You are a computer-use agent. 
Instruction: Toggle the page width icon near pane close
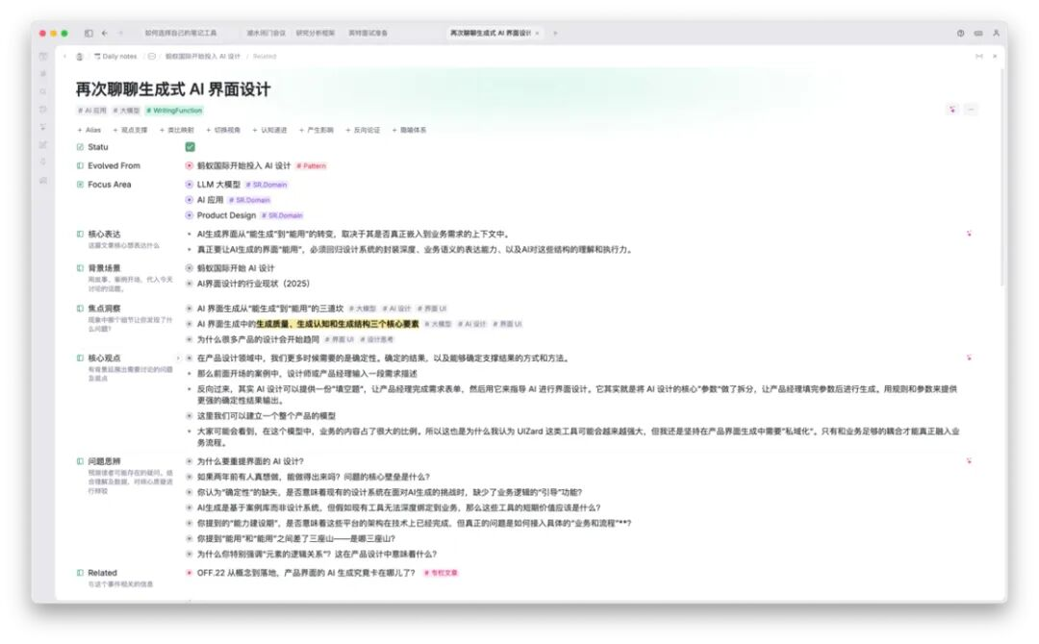[979, 57]
